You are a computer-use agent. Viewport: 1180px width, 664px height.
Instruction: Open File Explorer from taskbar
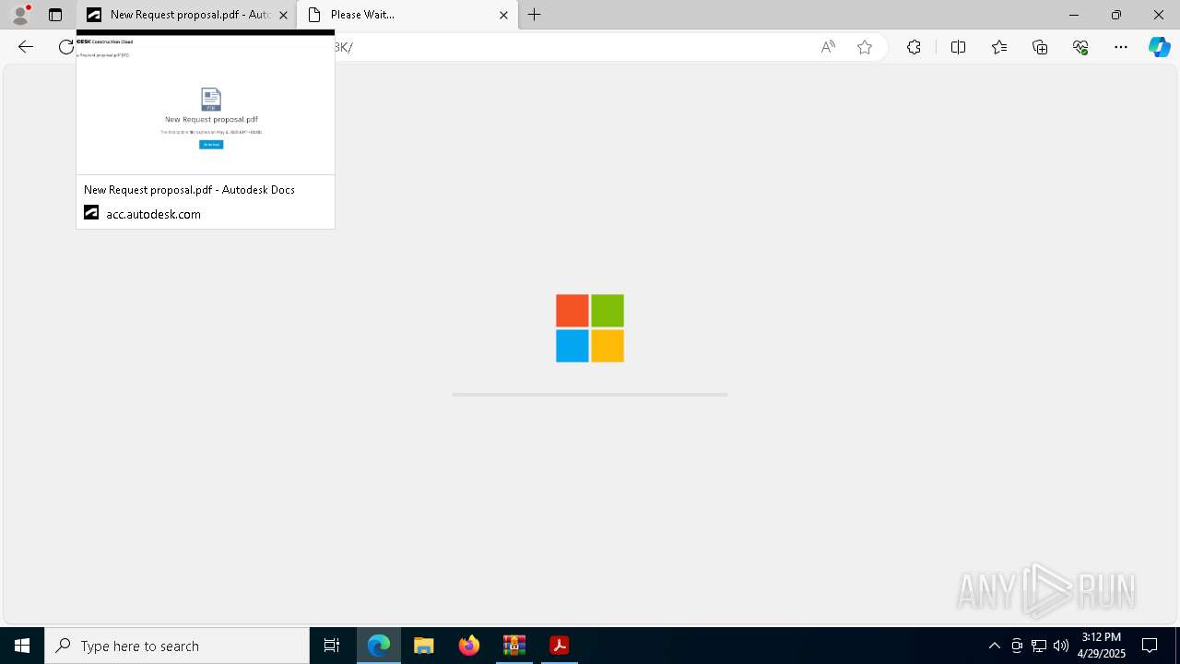click(x=424, y=646)
